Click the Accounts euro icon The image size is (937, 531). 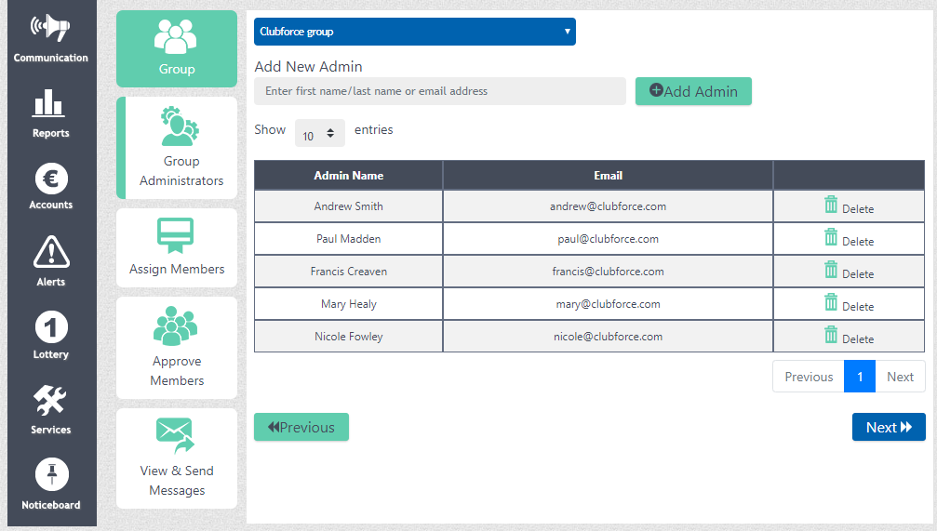click(50, 179)
